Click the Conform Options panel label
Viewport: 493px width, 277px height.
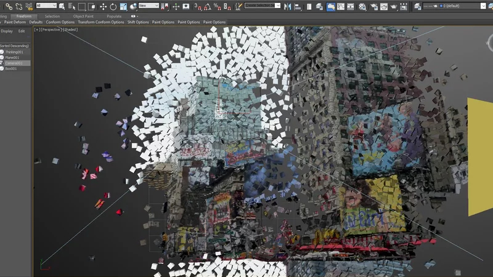(x=60, y=22)
